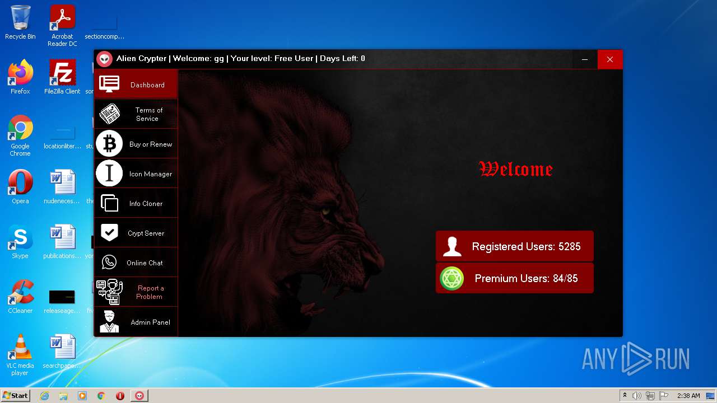717x403 pixels.
Task: Select the Recycle Bin desktop icon
Action: pyautogui.click(x=20, y=23)
